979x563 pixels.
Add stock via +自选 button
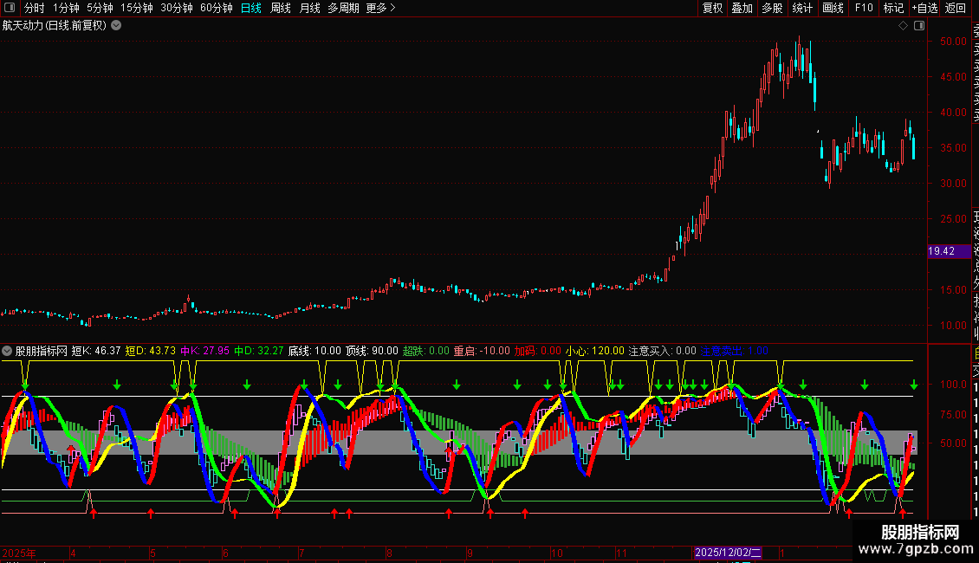point(924,8)
